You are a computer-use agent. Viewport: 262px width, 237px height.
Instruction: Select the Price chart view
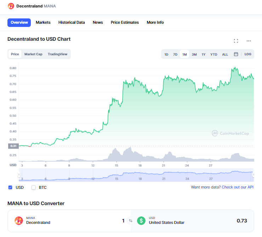(15, 54)
